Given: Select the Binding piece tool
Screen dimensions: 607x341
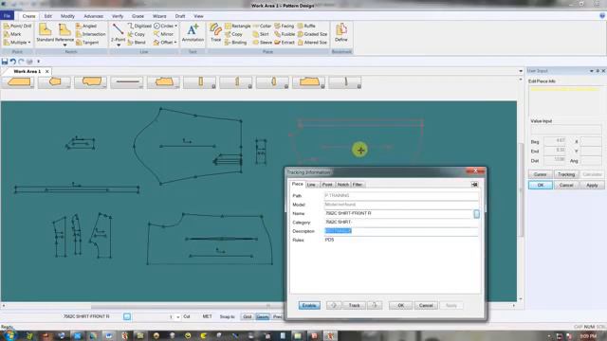Looking at the screenshot, I should point(235,42).
